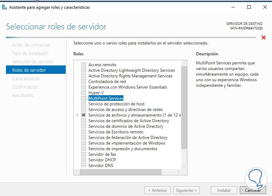Select the Controladora de red label

107,82
